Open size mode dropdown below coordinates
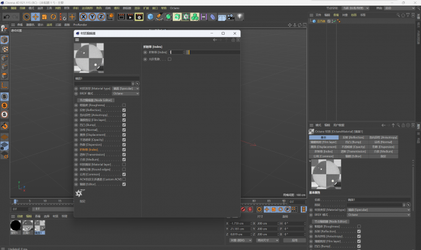 [267, 240]
